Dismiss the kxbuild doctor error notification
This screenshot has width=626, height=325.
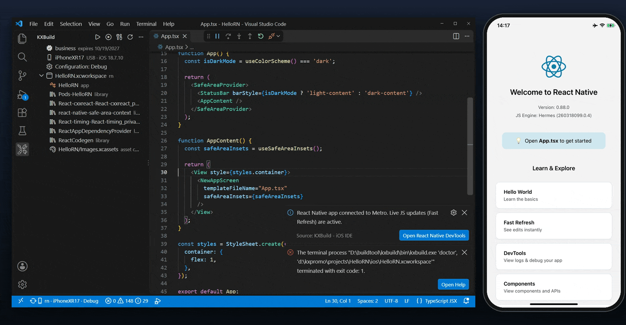[x=465, y=253]
